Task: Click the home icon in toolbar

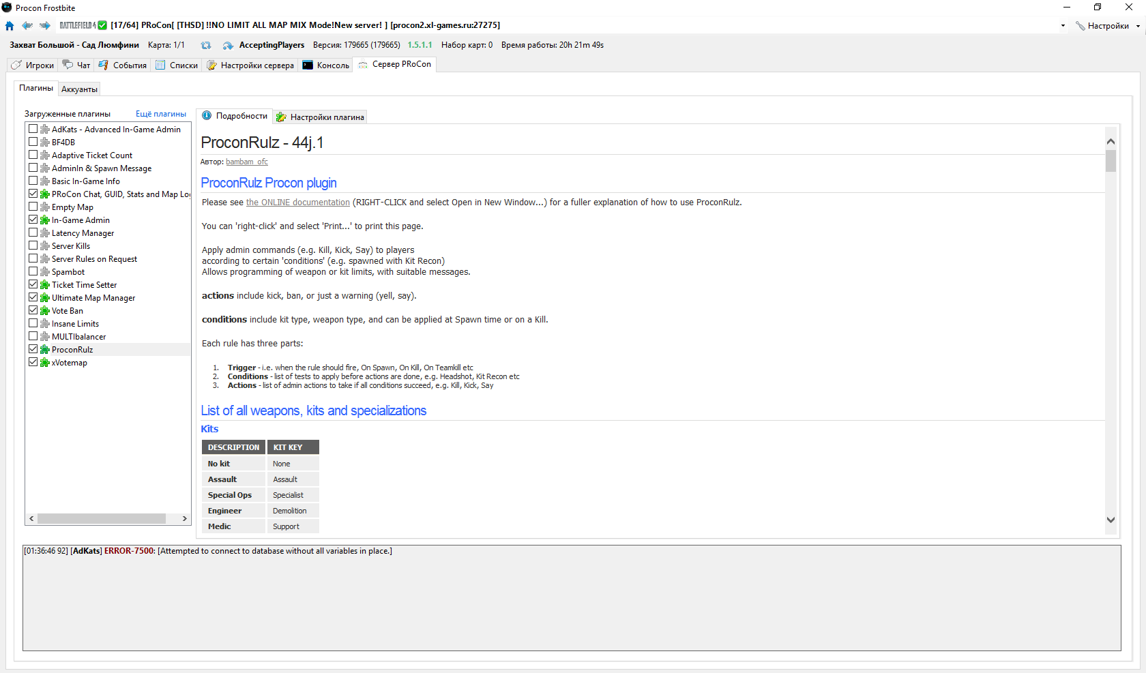Action: pos(10,26)
